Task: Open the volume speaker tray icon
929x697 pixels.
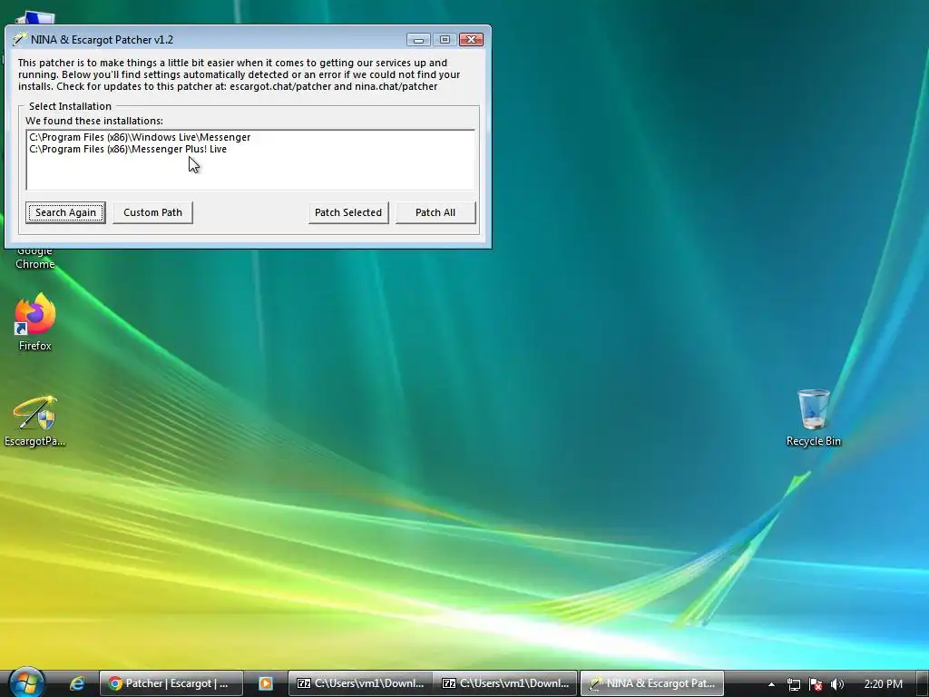Action: (836, 684)
